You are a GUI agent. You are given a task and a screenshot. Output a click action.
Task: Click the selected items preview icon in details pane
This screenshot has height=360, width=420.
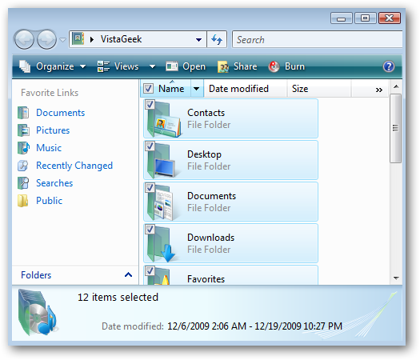[x=38, y=313]
